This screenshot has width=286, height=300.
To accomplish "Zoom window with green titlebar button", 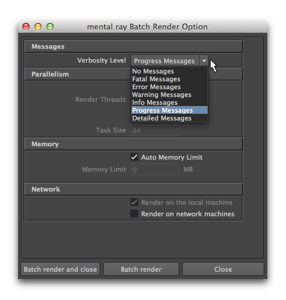I will pyautogui.click(x=50, y=27).
